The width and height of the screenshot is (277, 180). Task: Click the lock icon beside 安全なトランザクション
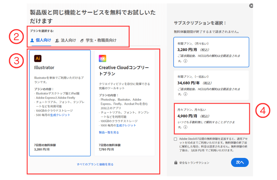(x=176, y=163)
